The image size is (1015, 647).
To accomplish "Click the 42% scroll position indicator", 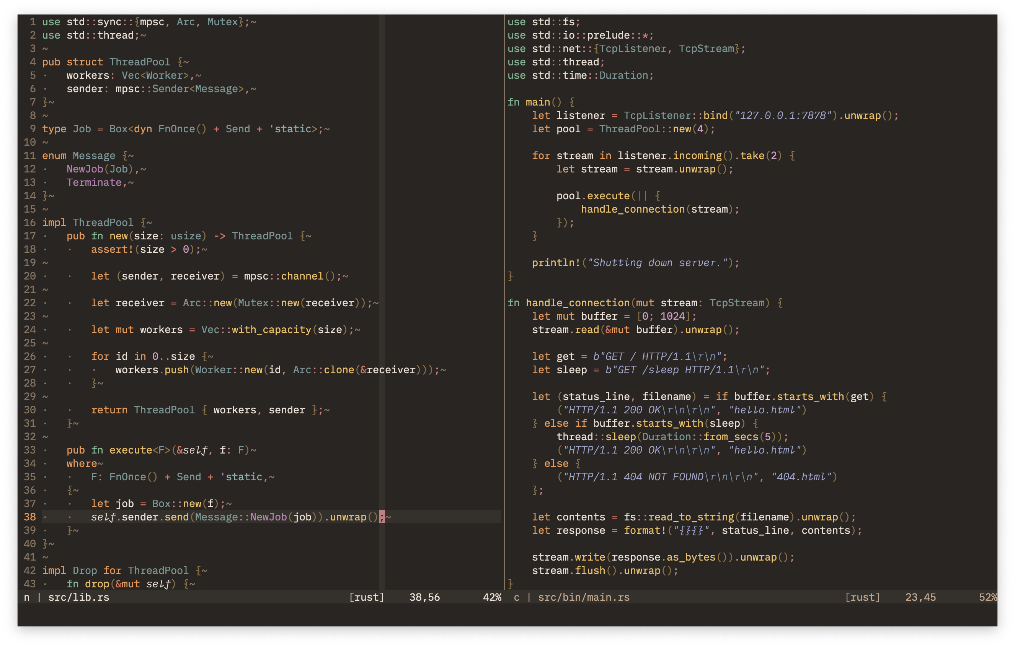I will click(x=492, y=597).
